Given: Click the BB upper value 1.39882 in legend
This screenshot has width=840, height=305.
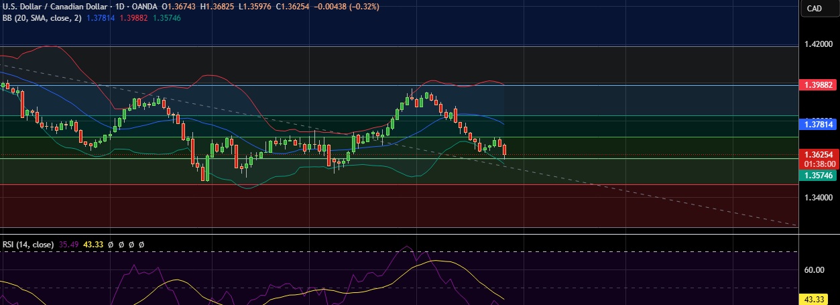Looking at the screenshot, I should coord(133,18).
